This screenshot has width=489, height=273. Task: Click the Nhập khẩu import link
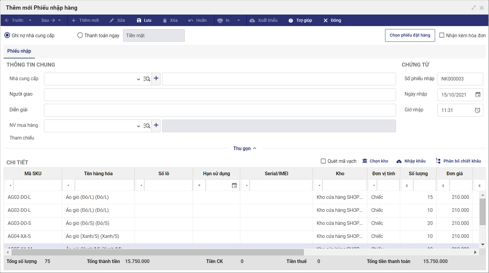point(415,161)
